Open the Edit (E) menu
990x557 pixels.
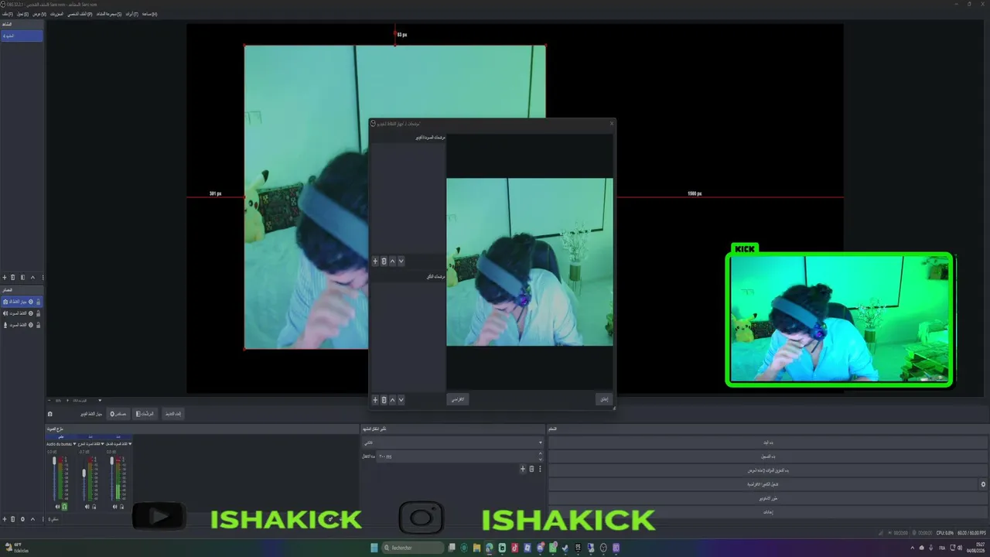[23, 14]
